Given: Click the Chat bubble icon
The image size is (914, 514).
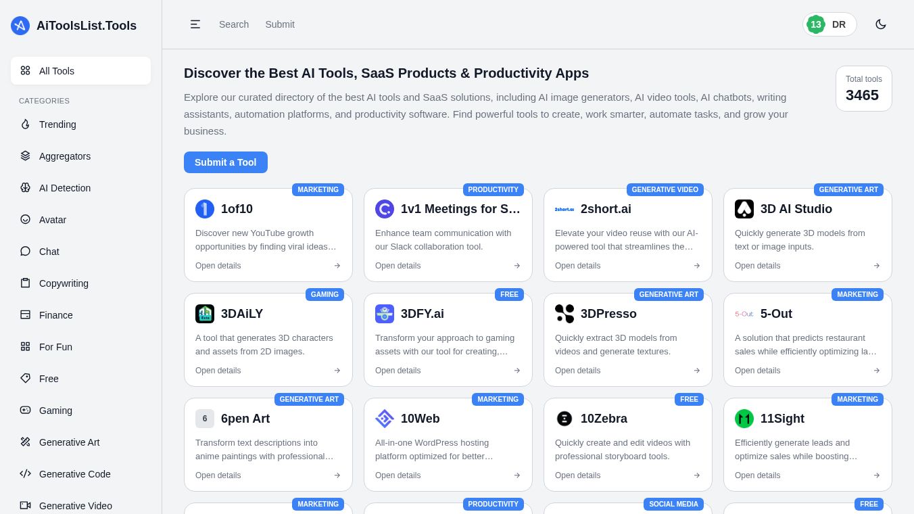Looking at the screenshot, I should coord(25,252).
